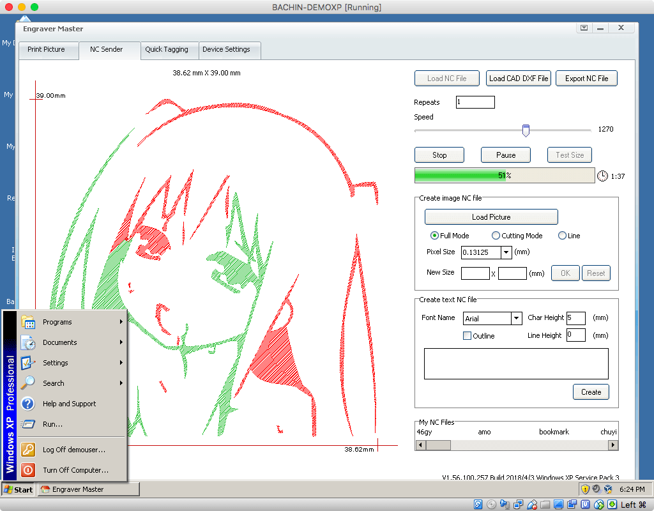The width and height of the screenshot is (654, 511).
Task: Click the Load NC File button
Action: coord(446,79)
